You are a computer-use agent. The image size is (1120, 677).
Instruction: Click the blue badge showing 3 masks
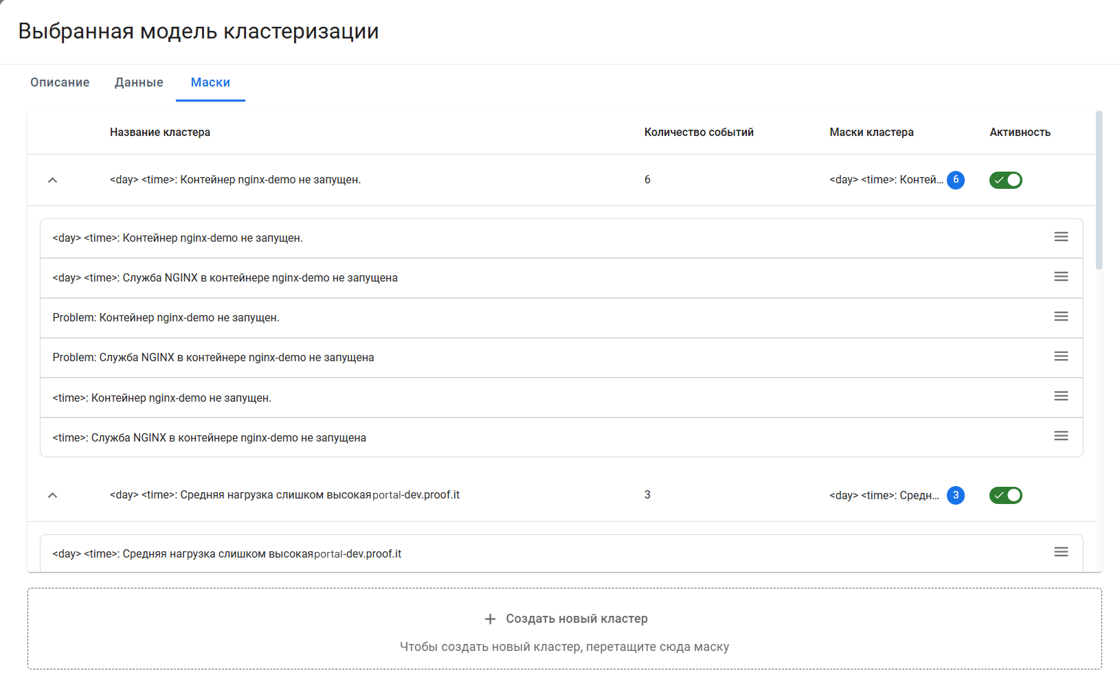coord(955,495)
